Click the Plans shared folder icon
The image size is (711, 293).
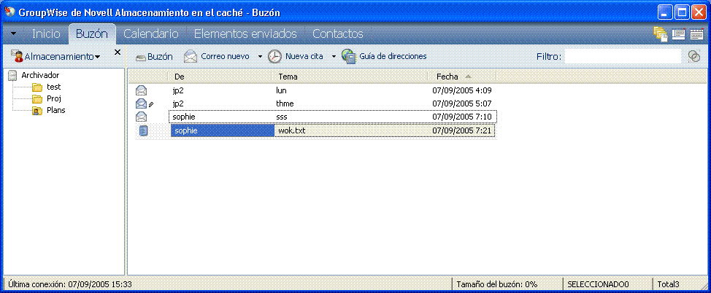pyautogui.click(x=37, y=111)
